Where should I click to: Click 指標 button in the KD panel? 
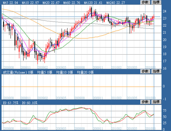[x=156, y=102]
